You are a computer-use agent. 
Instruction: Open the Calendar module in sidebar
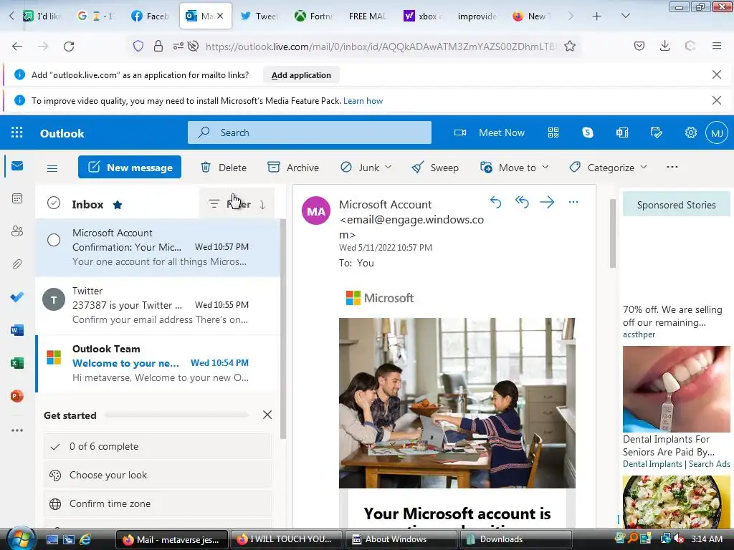pyautogui.click(x=17, y=198)
